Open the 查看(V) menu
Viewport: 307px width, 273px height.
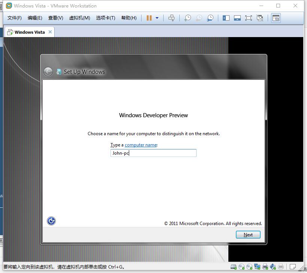pos(56,18)
